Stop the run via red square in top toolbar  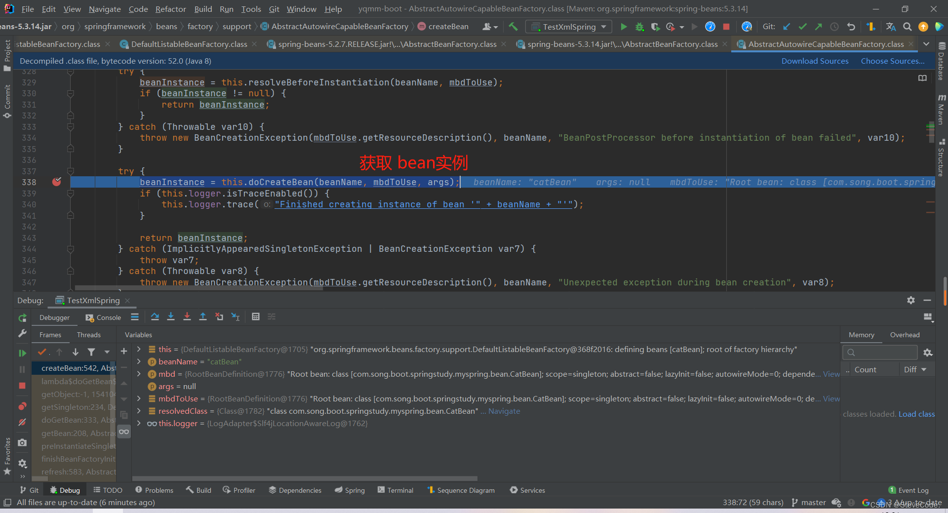(726, 27)
